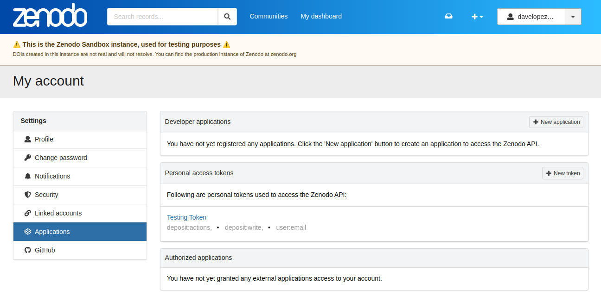Click the GitHub octocat icon
This screenshot has height=301, width=601.
click(x=28, y=250)
